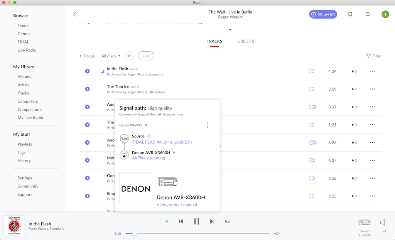Play the track lasting 3:55
Image resolution: width=395 pixels, height=240 pixels.
pyautogui.click(x=88, y=196)
